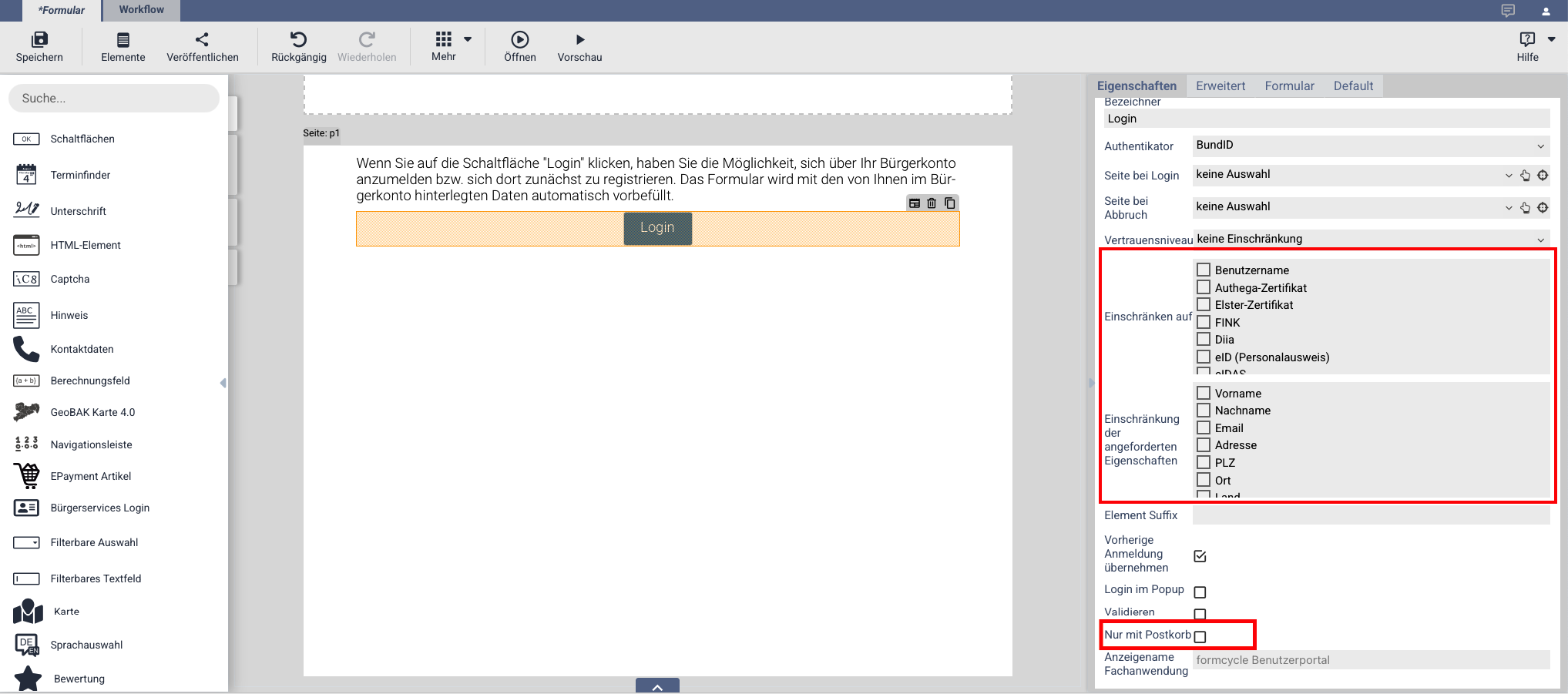1568x694 pixels.
Task: Edit the Bezeichner field containing Login
Action: pyautogui.click(x=1326, y=119)
